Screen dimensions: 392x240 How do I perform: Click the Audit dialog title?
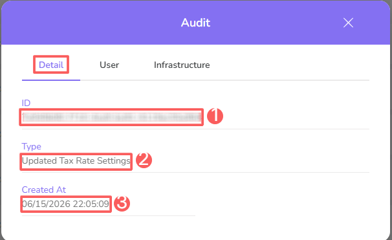pyautogui.click(x=195, y=23)
